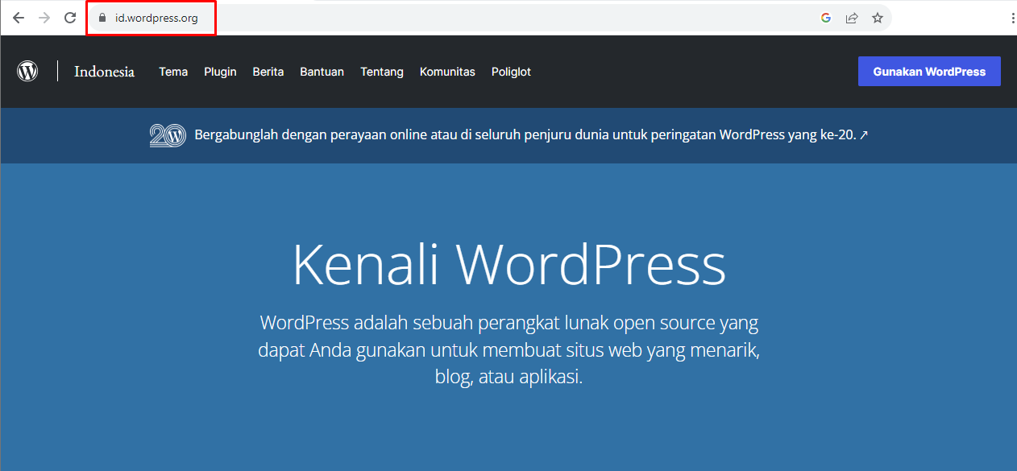This screenshot has width=1017, height=471.
Task: Click the forward navigation arrow
Action: 44,17
